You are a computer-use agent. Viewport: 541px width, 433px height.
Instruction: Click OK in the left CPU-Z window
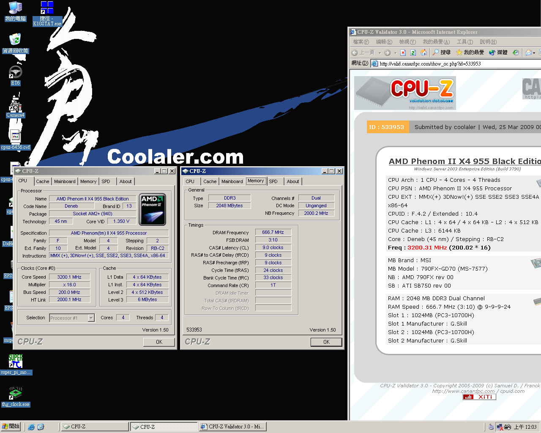tap(159, 342)
